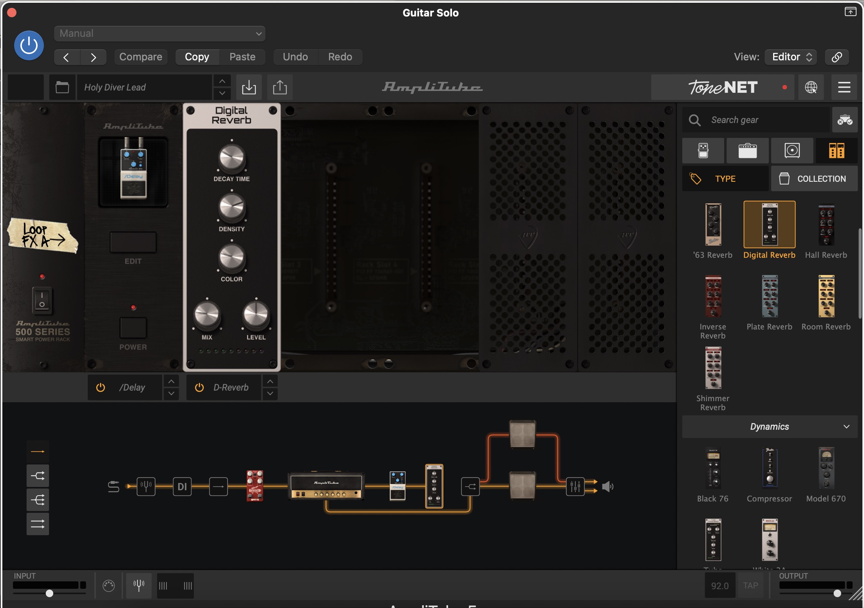This screenshot has width=864, height=608.
Task: Show amplifier gear category
Action: 747,151
